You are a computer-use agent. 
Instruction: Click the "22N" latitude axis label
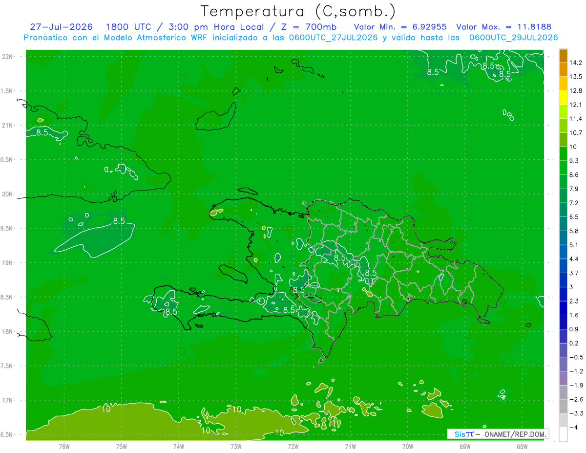coord(7,57)
